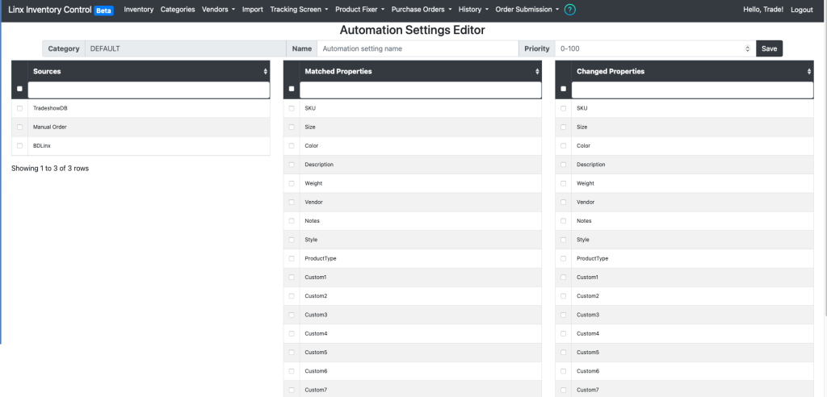The width and height of the screenshot is (827, 397).
Task: Check the BDLinx source checkbox
Action: pos(19,145)
